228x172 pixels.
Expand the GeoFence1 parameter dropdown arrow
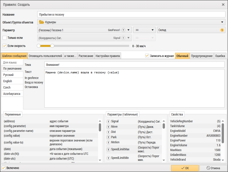point(129,30)
